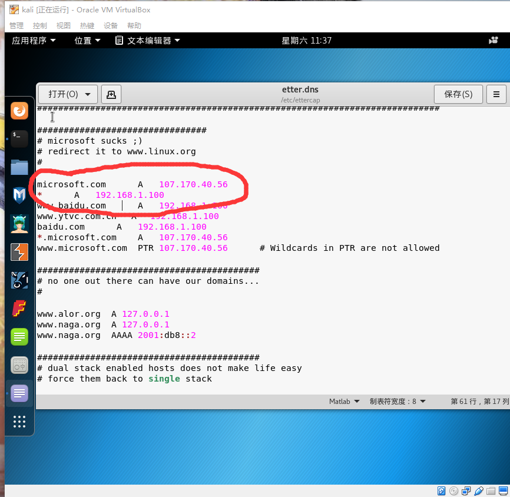This screenshot has height=497, width=510.
Task: Click VirtualBox USB device status icon
Action: click(x=479, y=491)
